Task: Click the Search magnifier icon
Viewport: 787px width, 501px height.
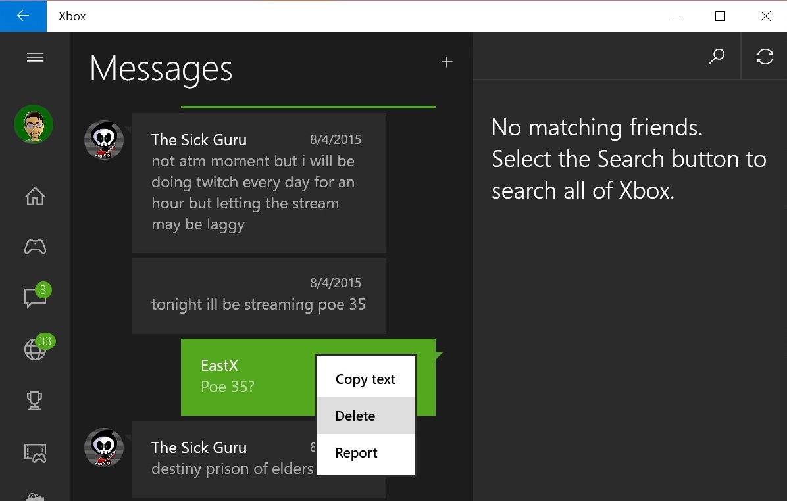Action: pos(716,57)
